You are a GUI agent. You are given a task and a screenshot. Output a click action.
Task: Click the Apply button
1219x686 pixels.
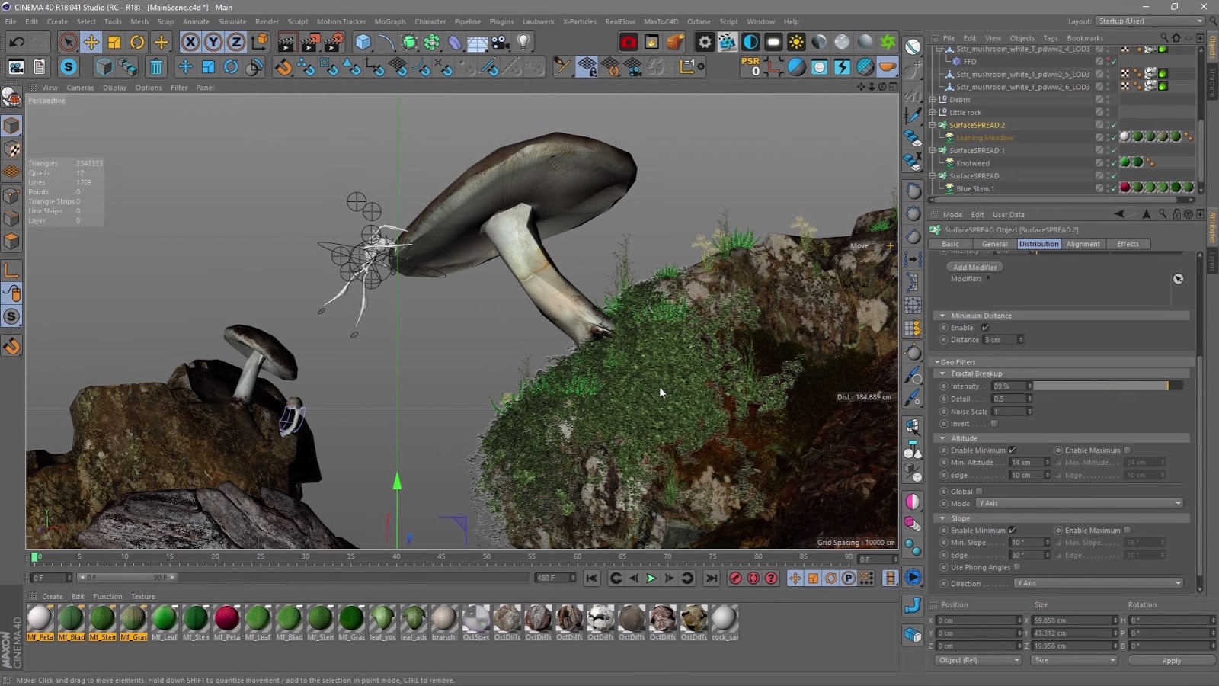(x=1171, y=661)
